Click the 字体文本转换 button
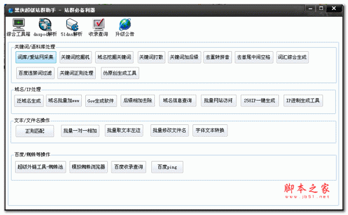 [210, 130]
